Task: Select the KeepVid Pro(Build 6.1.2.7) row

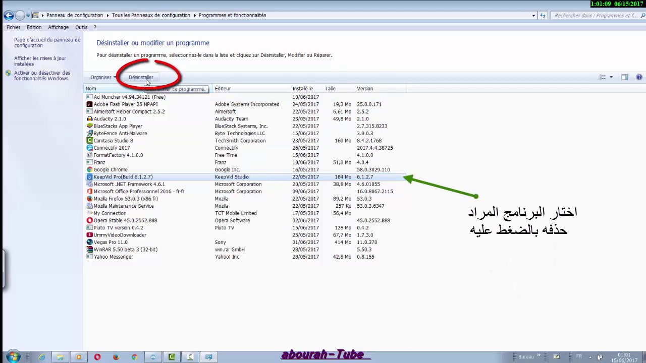Action: coord(245,177)
